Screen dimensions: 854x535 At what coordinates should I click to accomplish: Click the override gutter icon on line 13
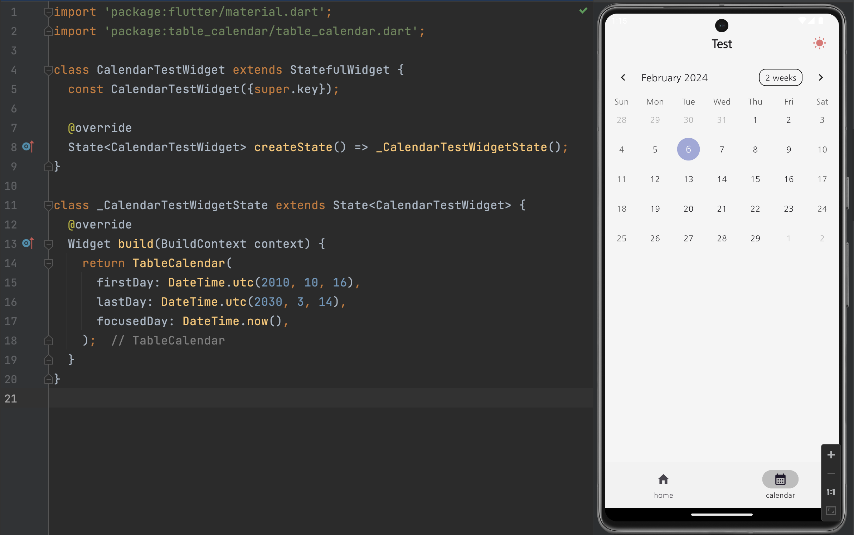pyautogui.click(x=28, y=244)
